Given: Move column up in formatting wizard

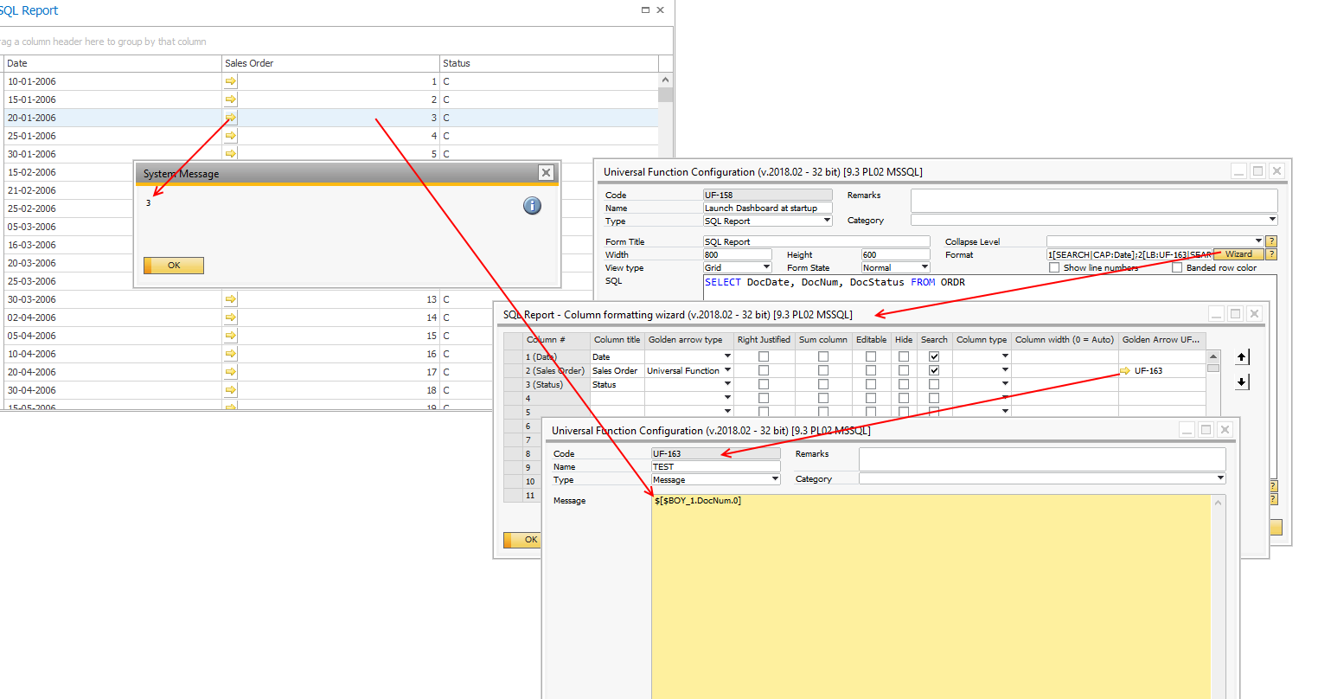Looking at the screenshot, I should tap(1242, 356).
